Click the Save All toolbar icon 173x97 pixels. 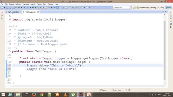(x=10, y=8)
